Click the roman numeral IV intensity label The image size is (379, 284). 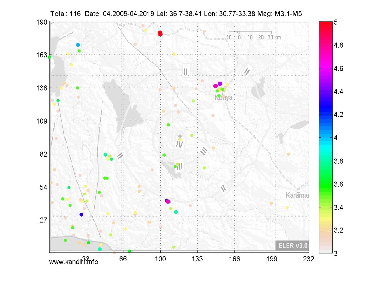pos(180,144)
